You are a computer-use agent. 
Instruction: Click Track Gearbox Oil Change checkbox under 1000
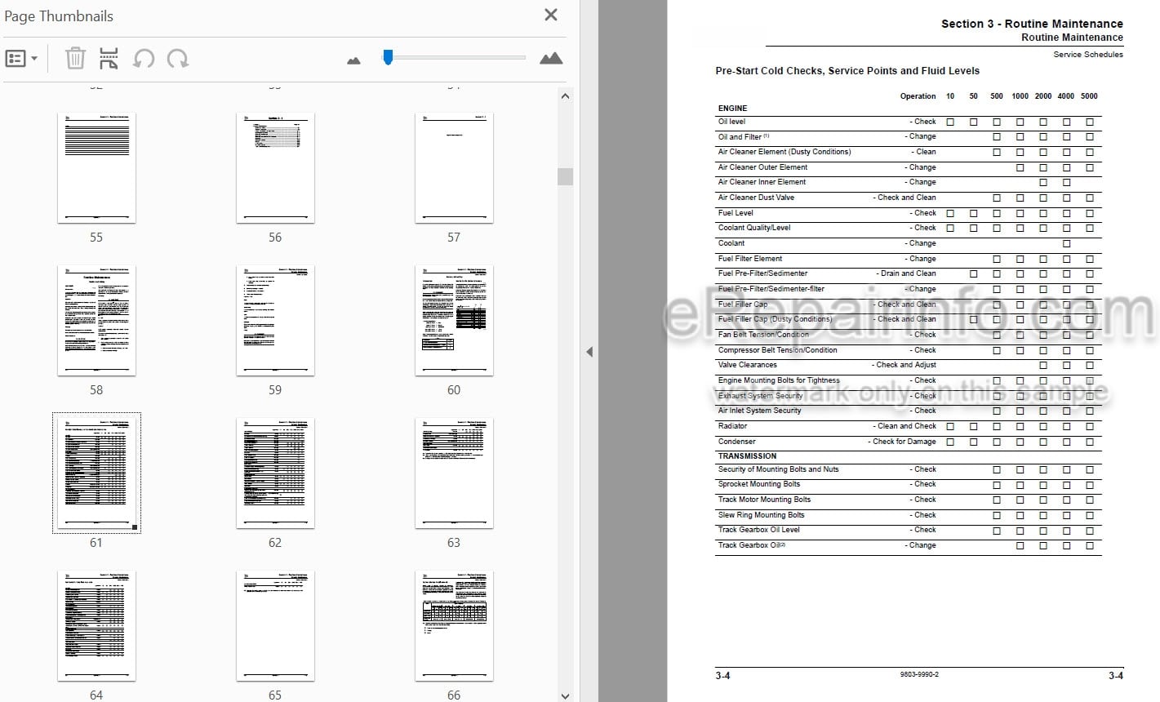click(1020, 546)
